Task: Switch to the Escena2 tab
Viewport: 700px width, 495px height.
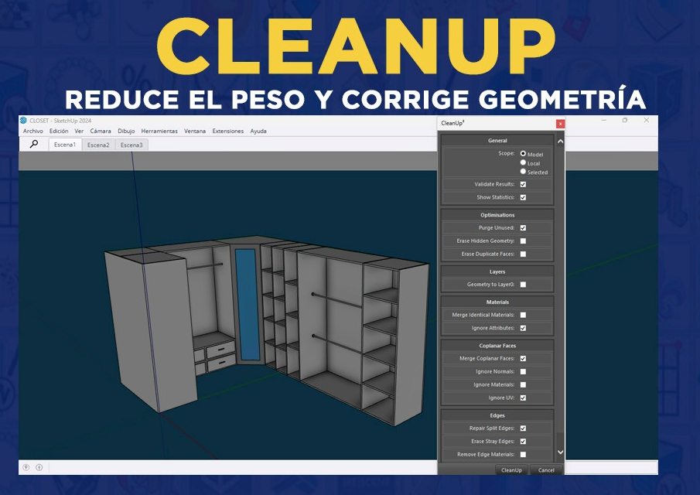Action: [x=98, y=145]
